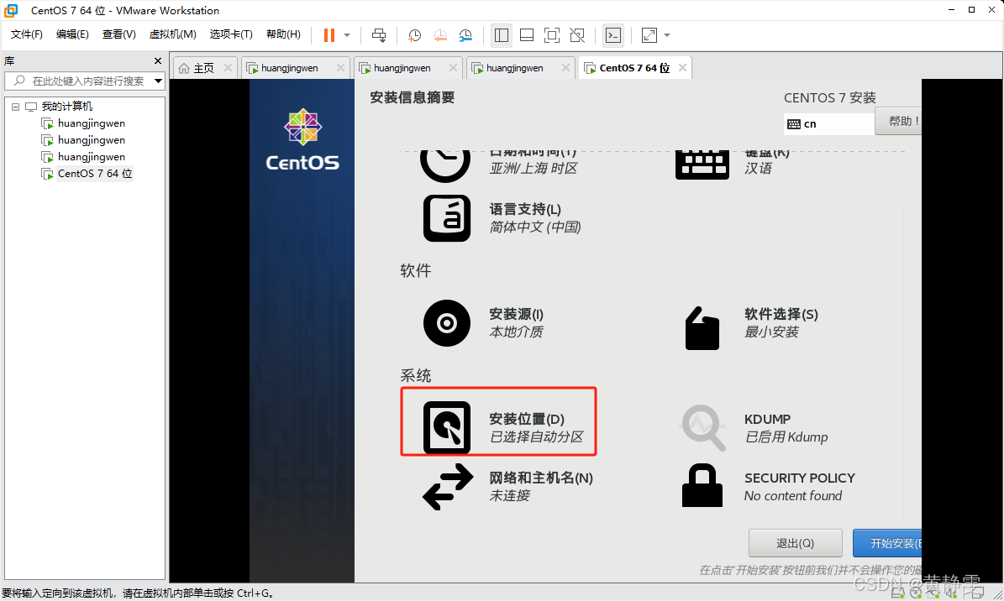
Task: Open the snapshot manager wrench-clock icon
Action: [x=465, y=35]
